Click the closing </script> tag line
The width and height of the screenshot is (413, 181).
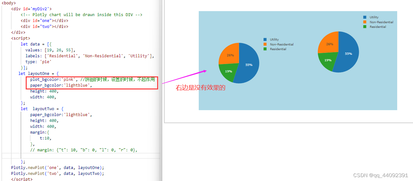(x=22, y=179)
